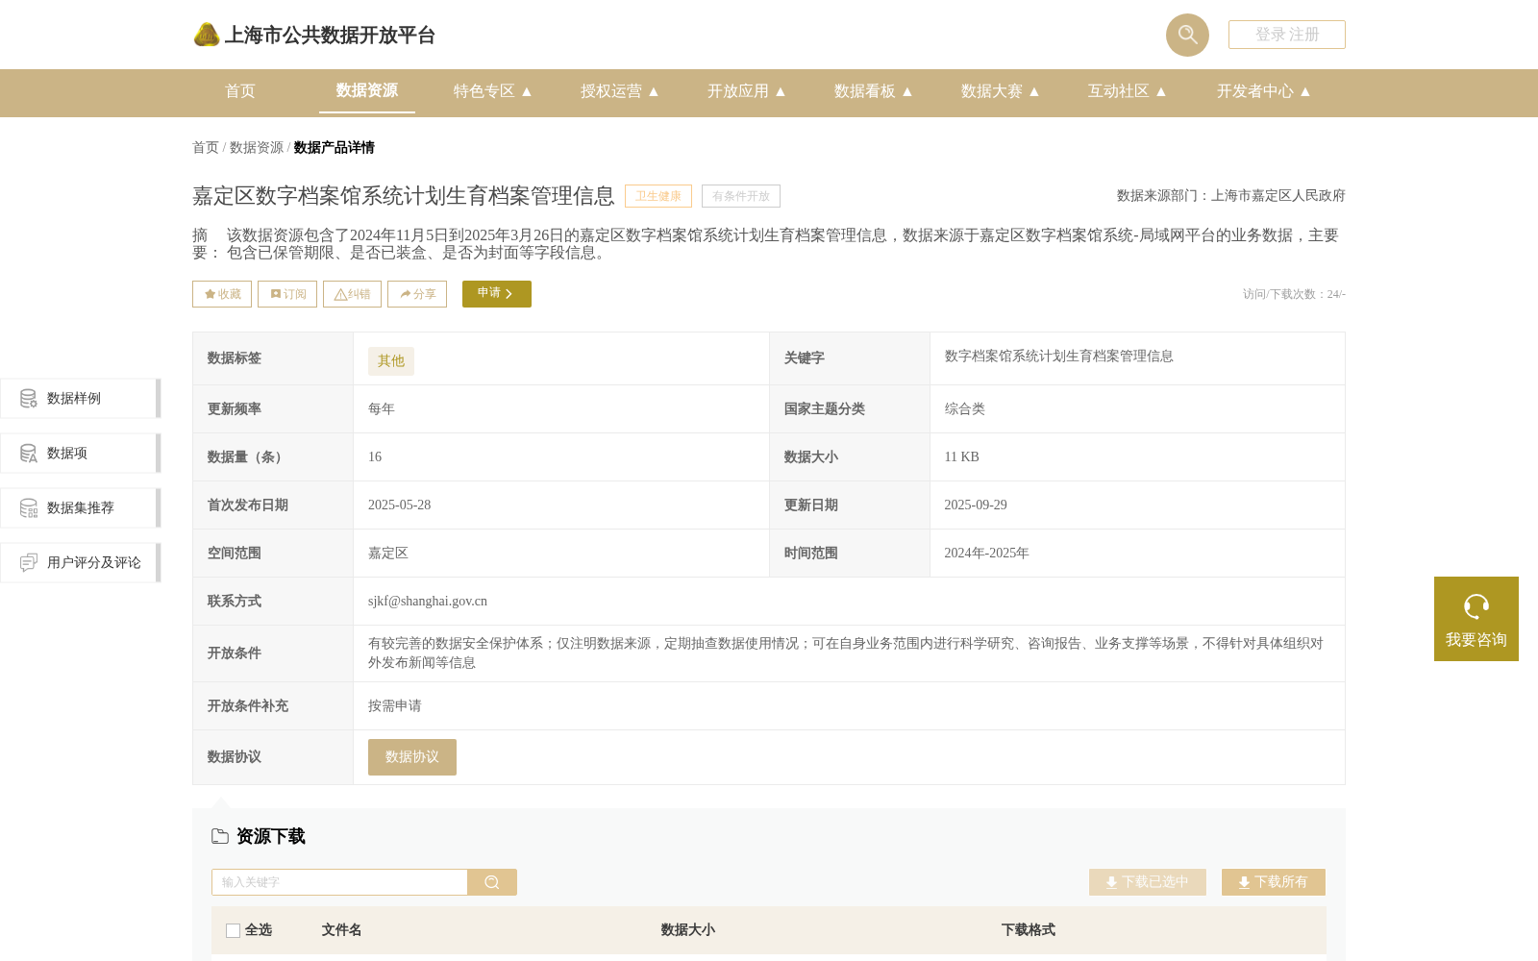Click the 用户评分及评论 comment icon
The height and width of the screenshot is (961, 1538).
coord(29,562)
